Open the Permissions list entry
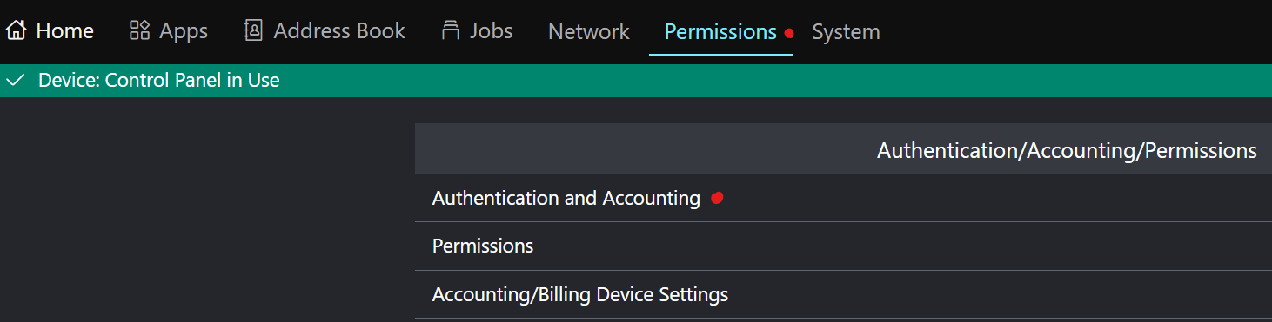The image size is (1272, 322). [843, 246]
